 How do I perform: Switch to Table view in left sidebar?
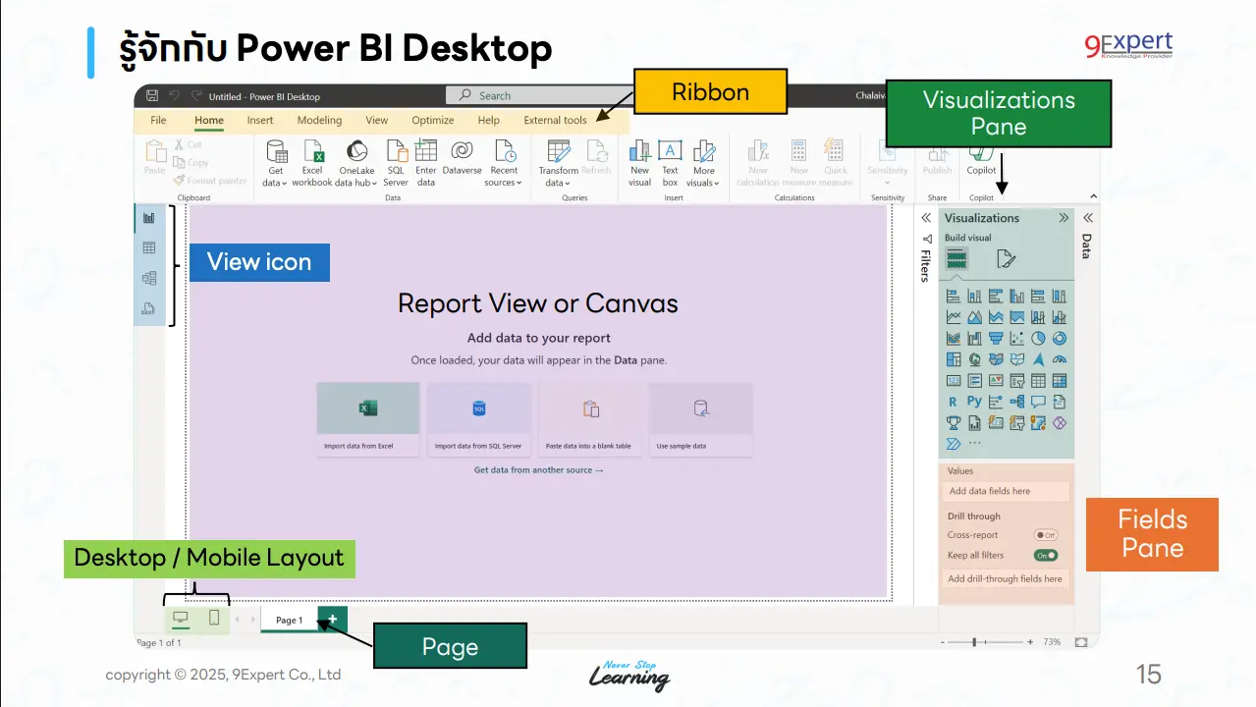(149, 247)
